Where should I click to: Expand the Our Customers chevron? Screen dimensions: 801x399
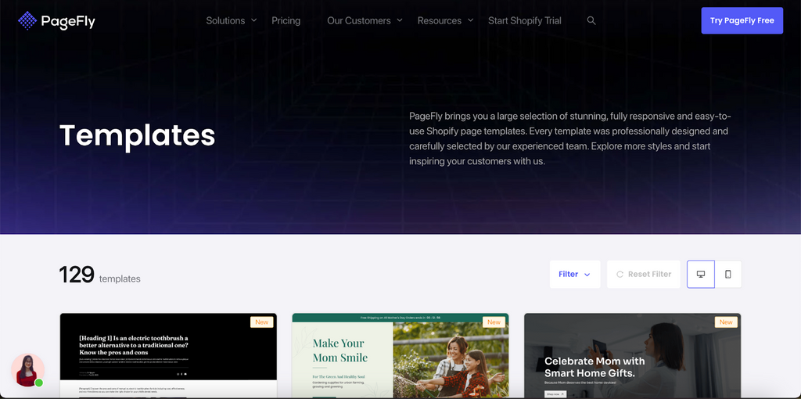pyautogui.click(x=400, y=21)
